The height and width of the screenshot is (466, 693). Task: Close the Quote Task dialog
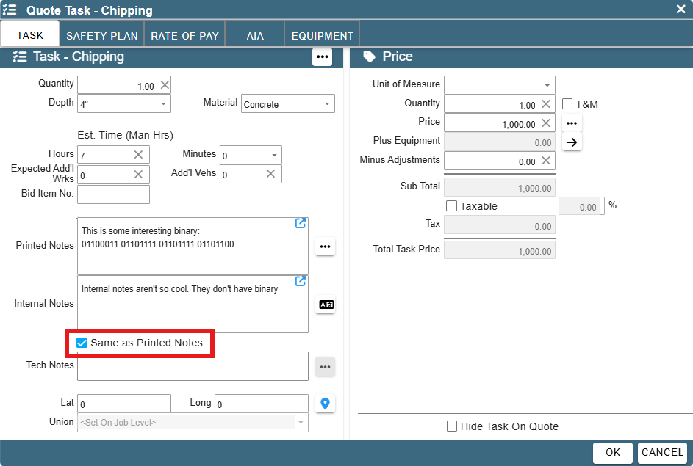click(x=681, y=9)
